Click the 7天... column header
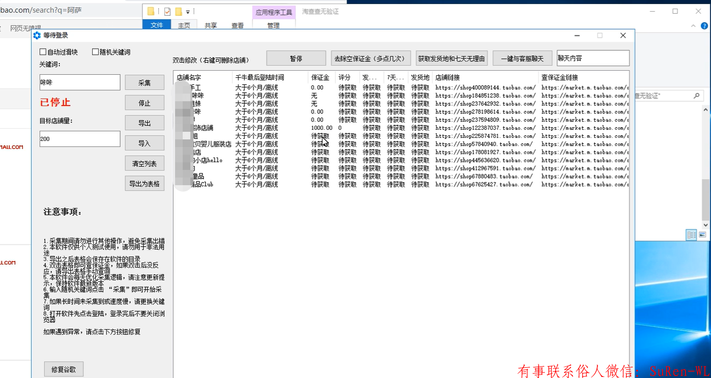 pyautogui.click(x=396, y=77)
